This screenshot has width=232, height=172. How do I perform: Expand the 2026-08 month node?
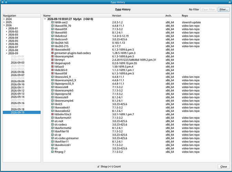pyautogui.click(x=7, y=50)
